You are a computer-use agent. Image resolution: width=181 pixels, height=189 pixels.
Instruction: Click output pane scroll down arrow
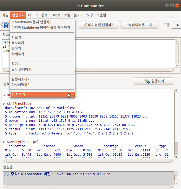pos(176,157)
